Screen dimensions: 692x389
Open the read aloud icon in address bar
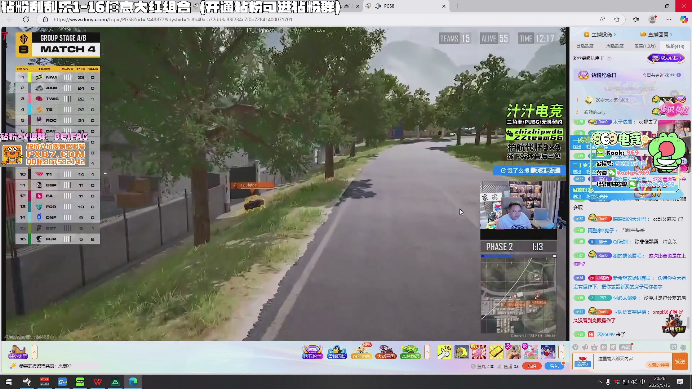coord(602,19)
